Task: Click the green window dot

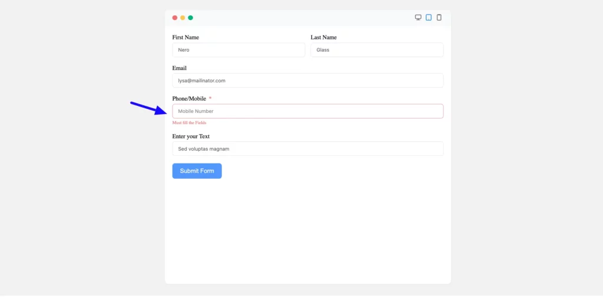Action: pyautogui.click(x=190, y=18)
